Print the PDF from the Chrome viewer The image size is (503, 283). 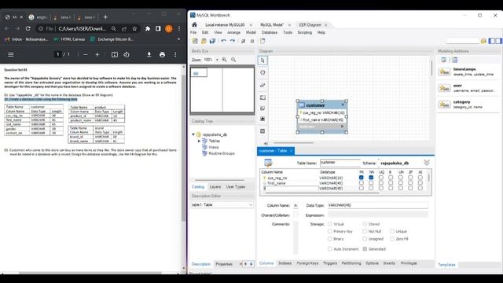163,54
